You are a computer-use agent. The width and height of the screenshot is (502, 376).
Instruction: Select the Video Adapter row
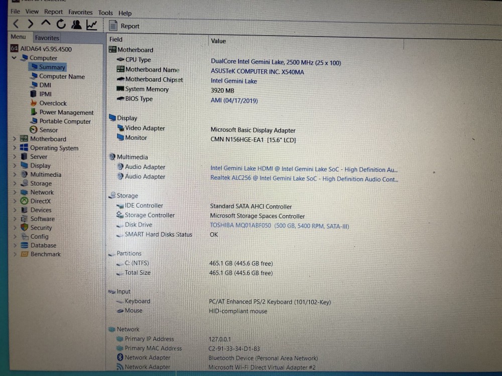[x=206, y=129]
